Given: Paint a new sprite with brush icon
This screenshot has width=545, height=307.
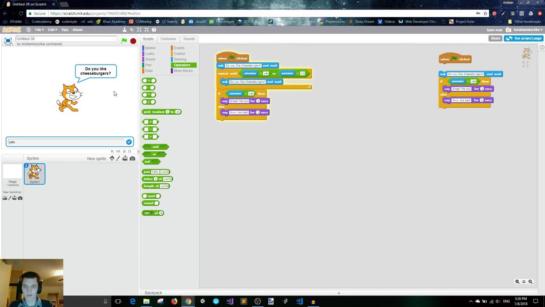Looking at the screenshot, I should (118, 159).
